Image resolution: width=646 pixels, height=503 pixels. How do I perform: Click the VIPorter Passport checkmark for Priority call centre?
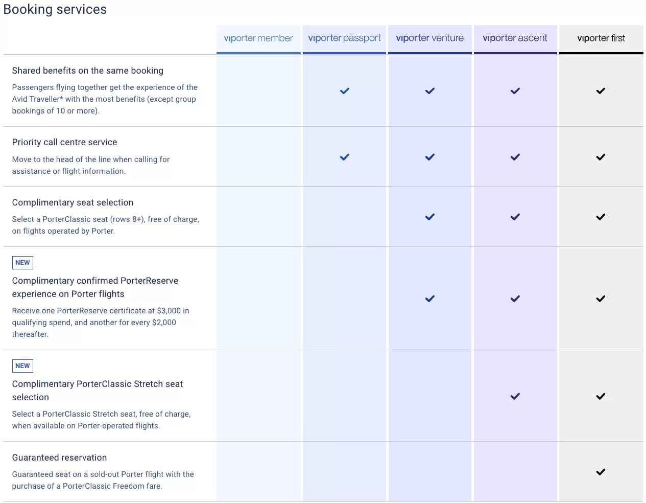(345, 157)
